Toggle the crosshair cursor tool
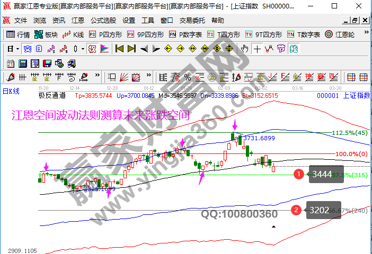This screenshot has height=254, width=372. pyautogui.click(x=257, y=49)
